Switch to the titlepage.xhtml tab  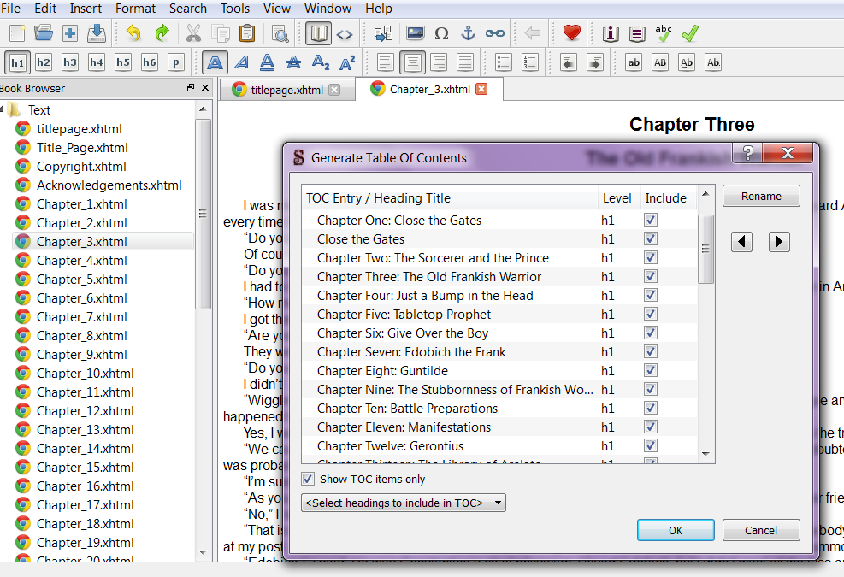click(287, 90)
